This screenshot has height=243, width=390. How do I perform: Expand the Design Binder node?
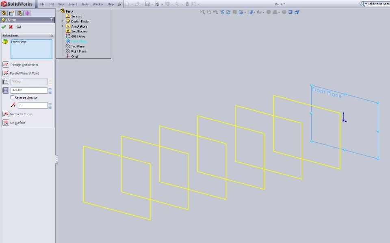coord(63,21)
